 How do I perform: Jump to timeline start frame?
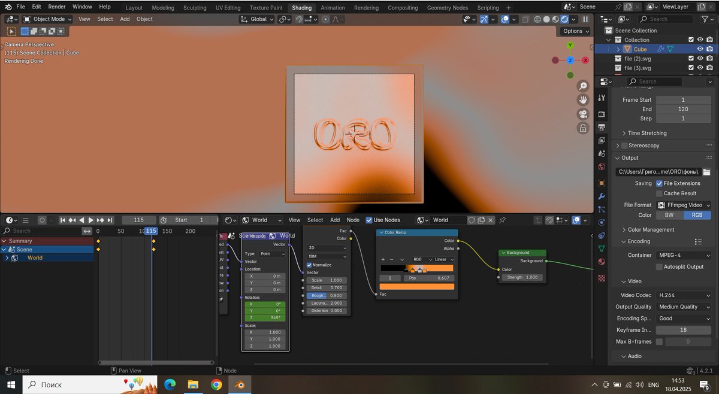[62, 220]
